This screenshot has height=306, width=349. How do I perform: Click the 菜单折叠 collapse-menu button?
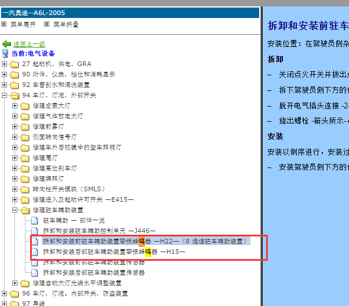pyautogui.click(x=66, y=24)
